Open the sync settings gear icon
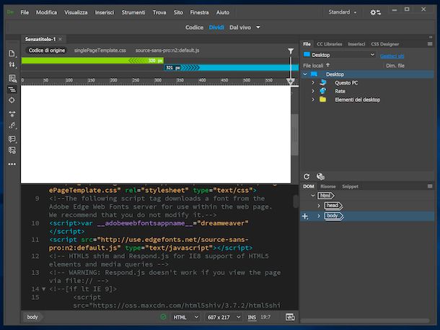440x330 pixels. coord(375,12)
